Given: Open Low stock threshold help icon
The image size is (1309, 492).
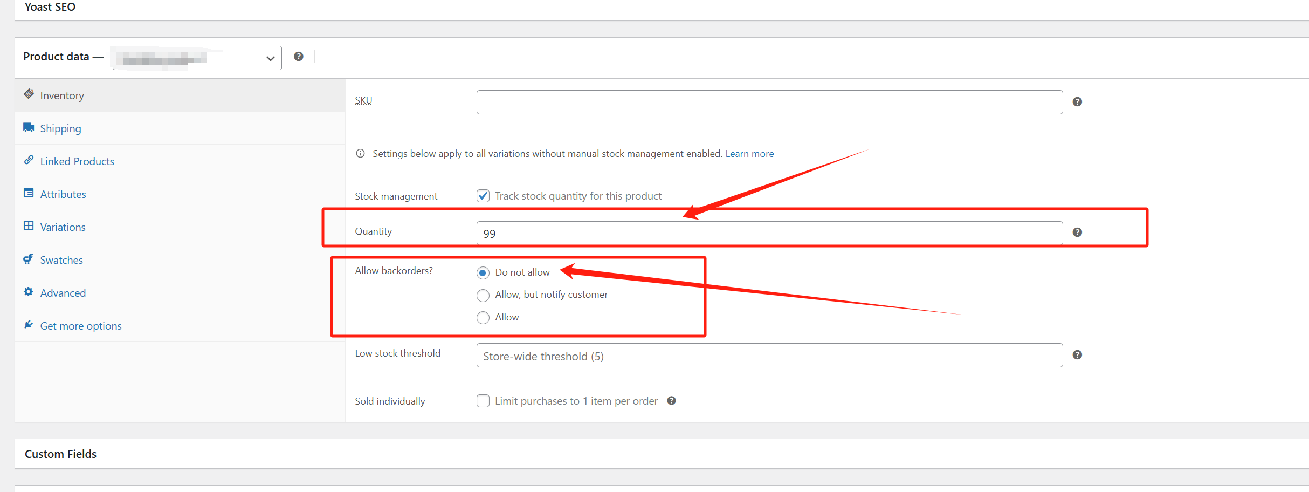Looking at the screenshot, I should pos(1077,354).
